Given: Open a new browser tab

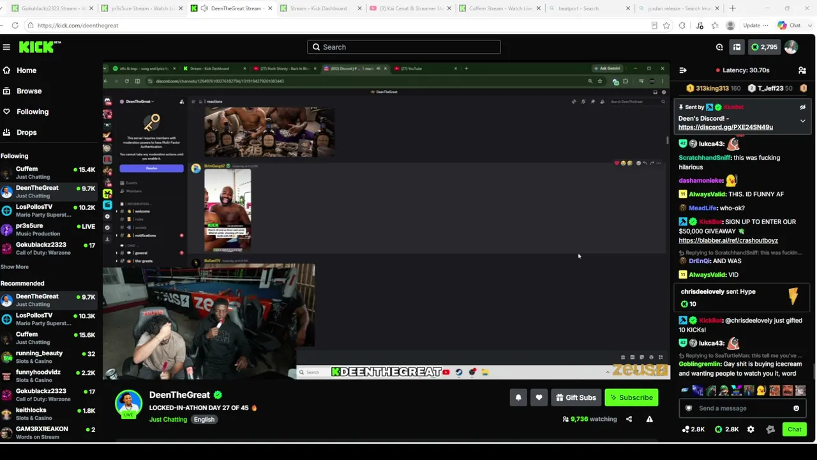Looking at the screenshot, I should (x=732, y=8).
